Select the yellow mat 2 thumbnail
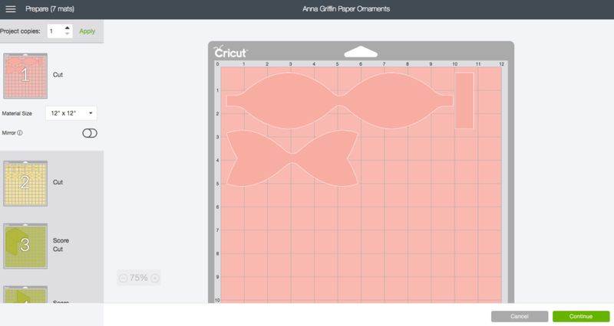This screenshot has width=614, height=326. coord(25,183)
